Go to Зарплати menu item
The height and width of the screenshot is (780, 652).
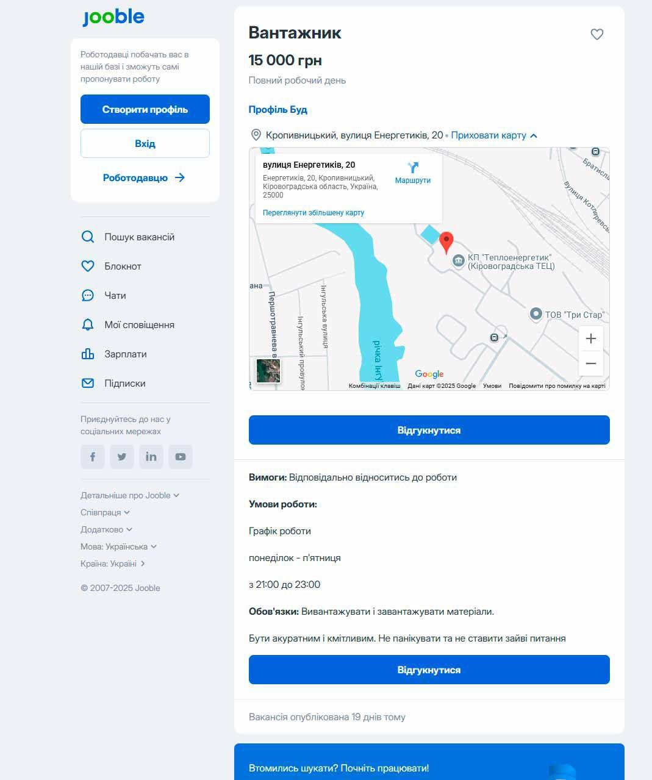(x=125, y=354)
